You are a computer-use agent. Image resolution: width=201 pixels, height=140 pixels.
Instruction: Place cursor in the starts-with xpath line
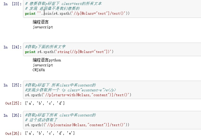pos(78,95)
